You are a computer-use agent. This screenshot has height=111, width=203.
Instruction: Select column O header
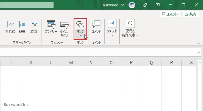(111, 63)
